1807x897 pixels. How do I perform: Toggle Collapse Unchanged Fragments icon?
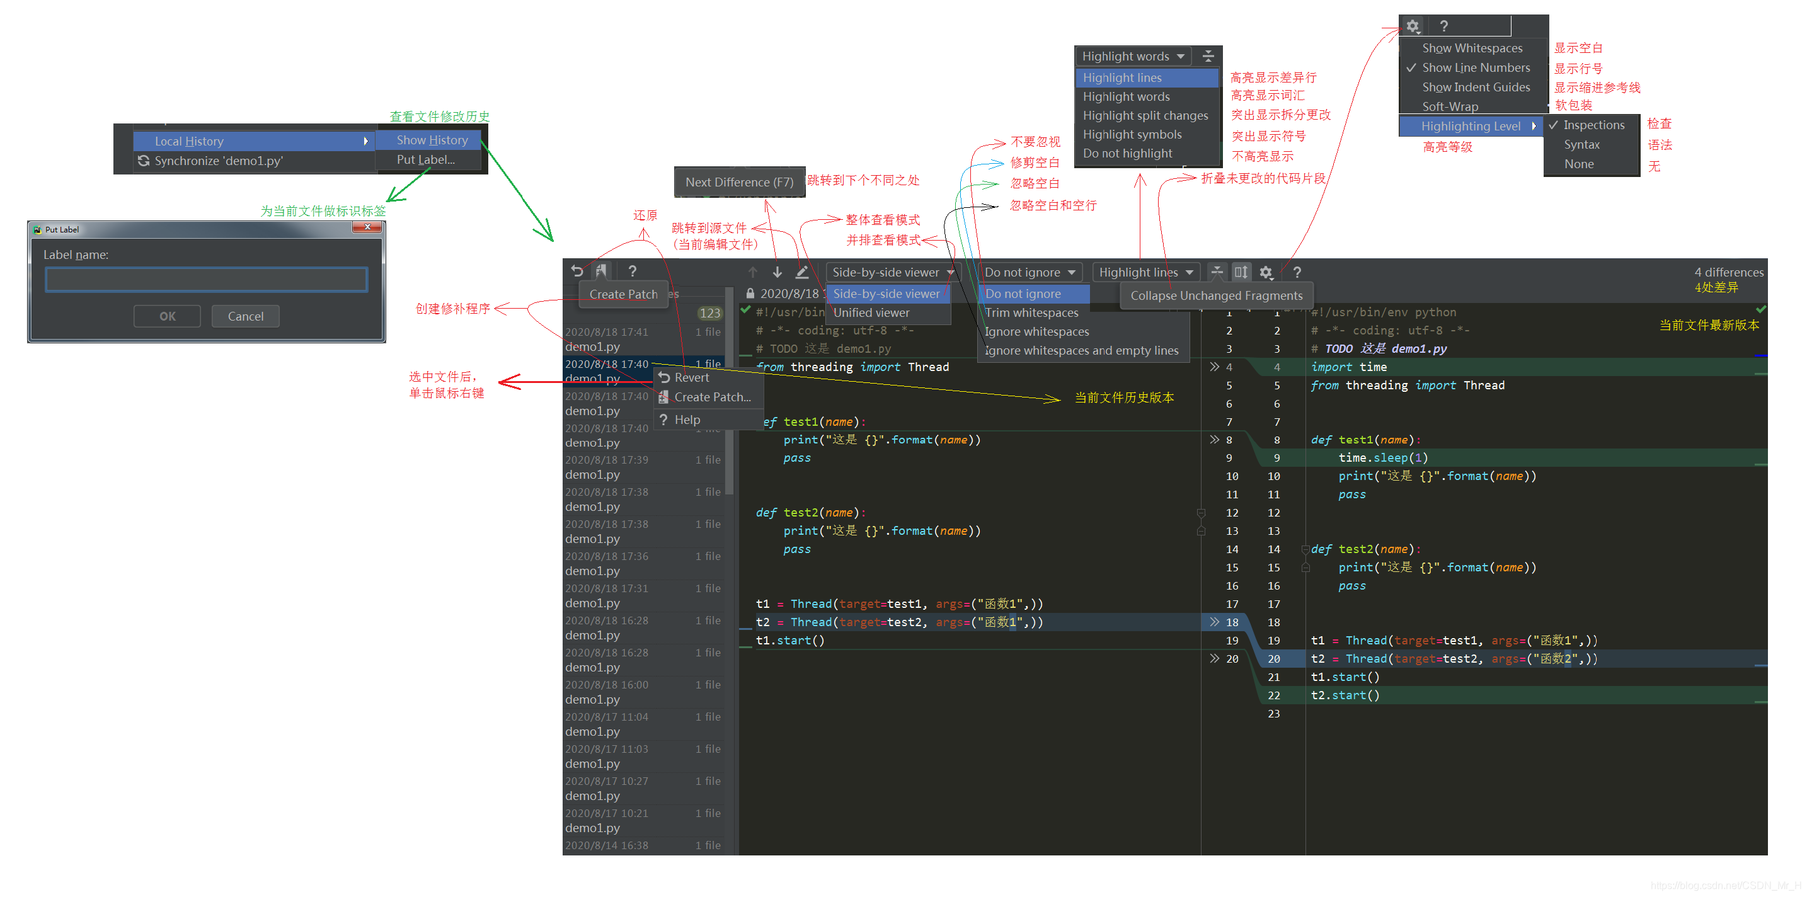click(x=1217, y=272)
